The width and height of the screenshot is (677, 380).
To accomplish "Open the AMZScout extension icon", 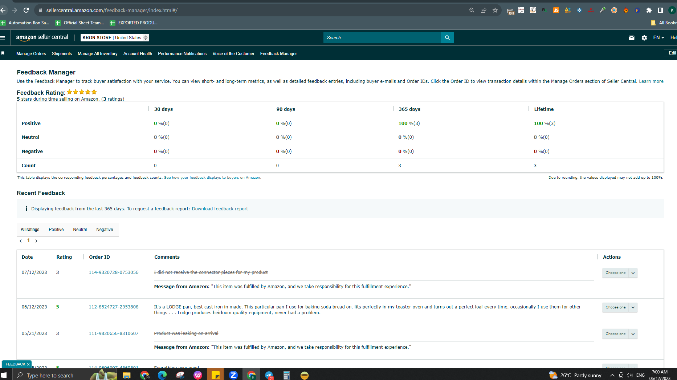I will pyautogui.click(x=568, y=10).
